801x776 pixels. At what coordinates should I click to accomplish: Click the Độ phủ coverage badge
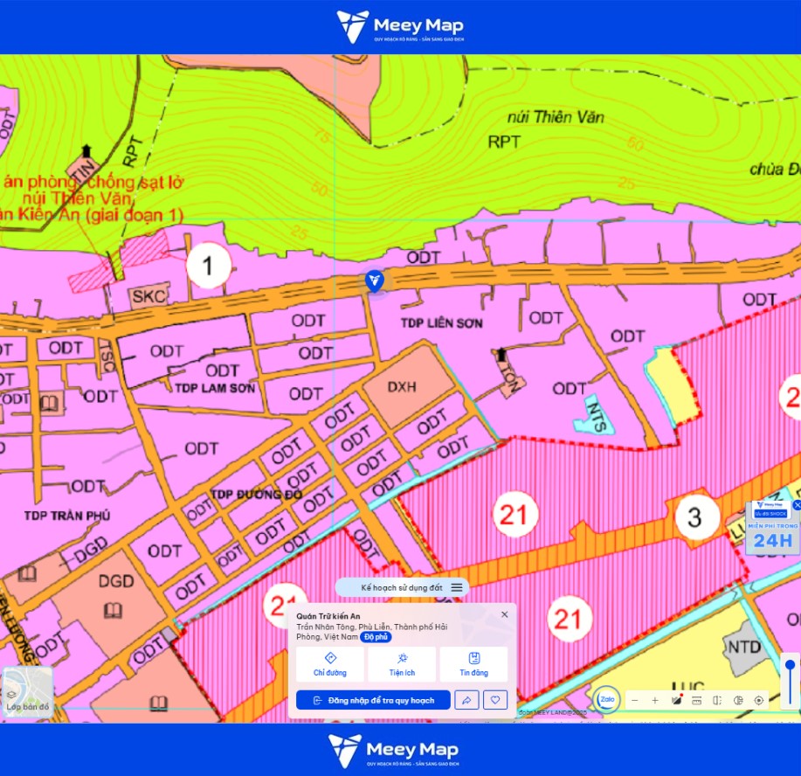click(x=376, y=637)
